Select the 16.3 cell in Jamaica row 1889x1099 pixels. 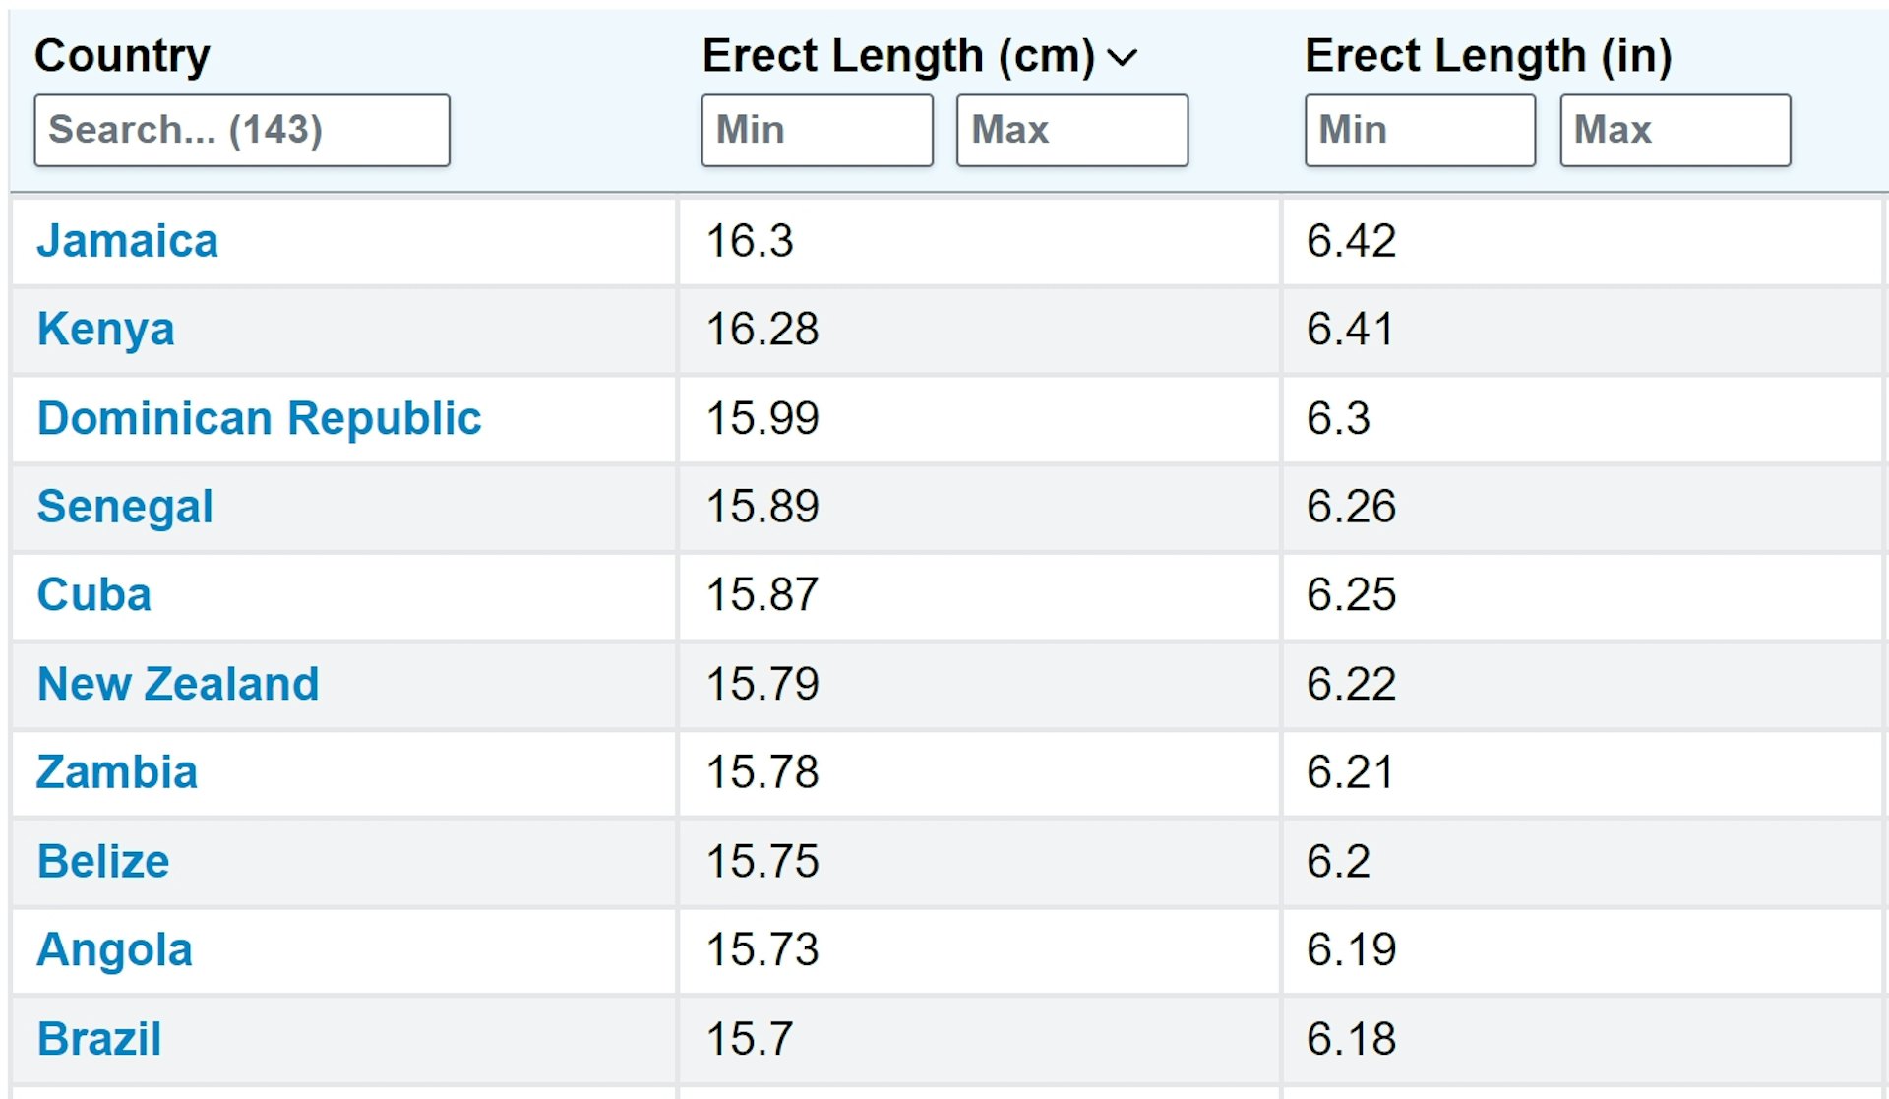point(979,242)
